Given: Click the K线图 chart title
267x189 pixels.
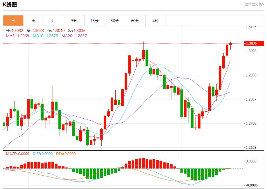Looking at the screenshot, I should pyautogui.click(x=10, y=4).
